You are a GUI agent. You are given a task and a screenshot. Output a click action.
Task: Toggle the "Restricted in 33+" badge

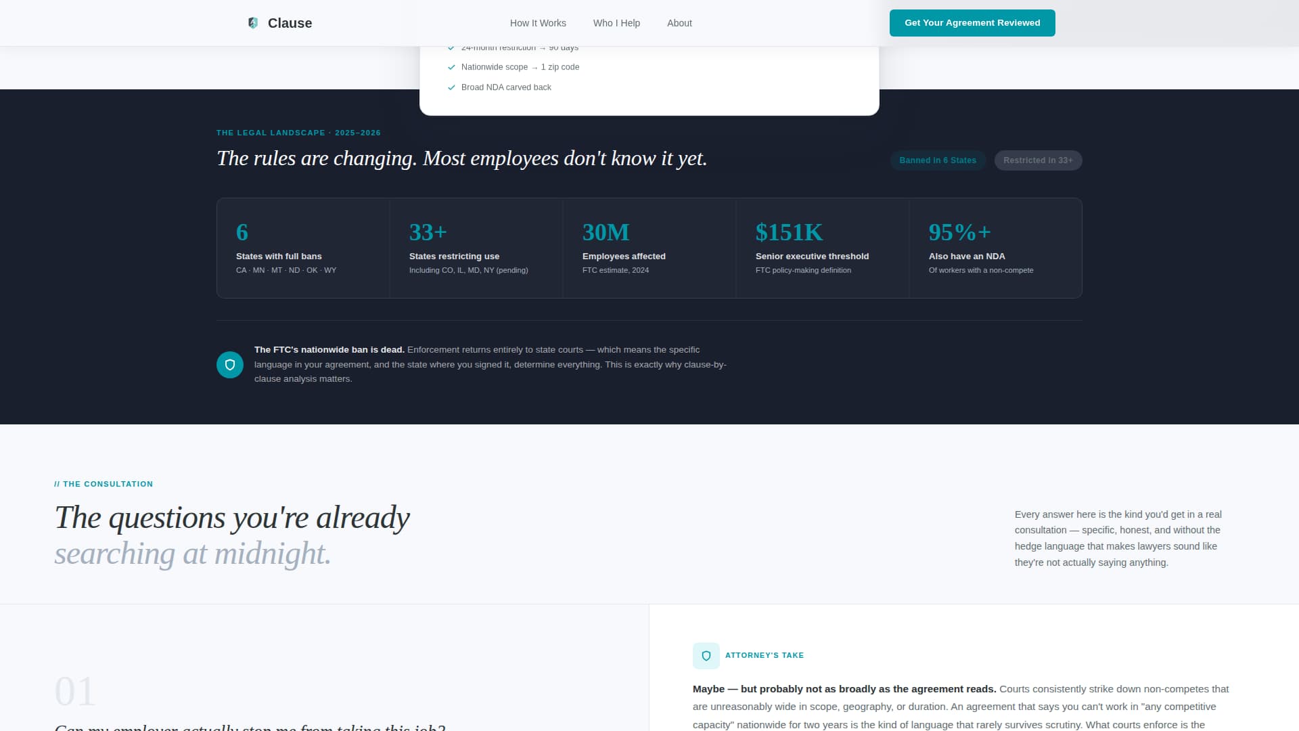click(1038, 160)
